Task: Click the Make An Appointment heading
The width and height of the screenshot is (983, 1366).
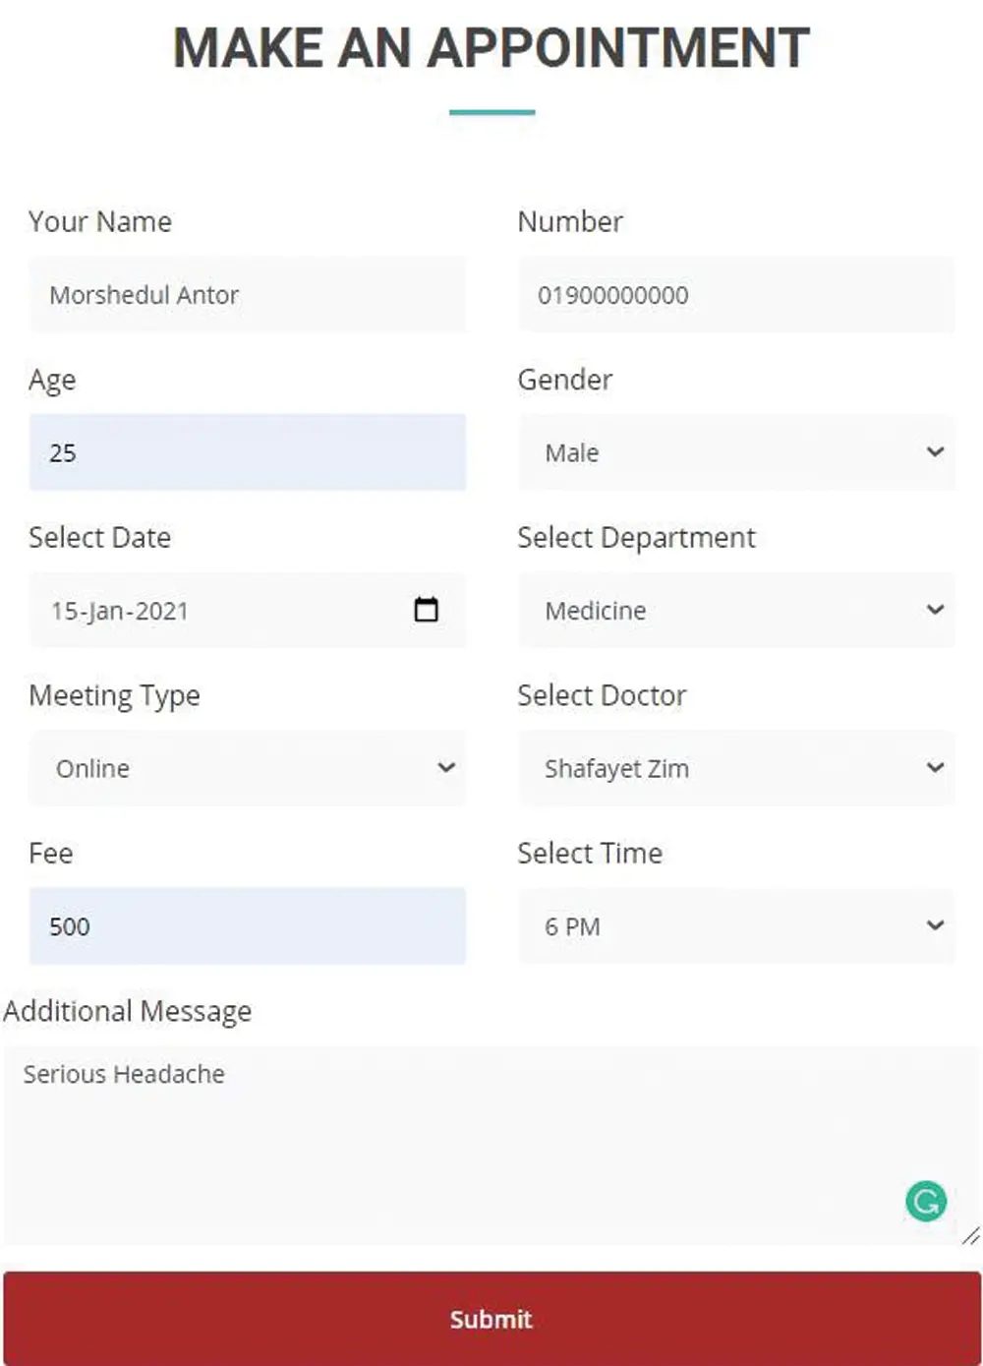Action: click(491, 48)
